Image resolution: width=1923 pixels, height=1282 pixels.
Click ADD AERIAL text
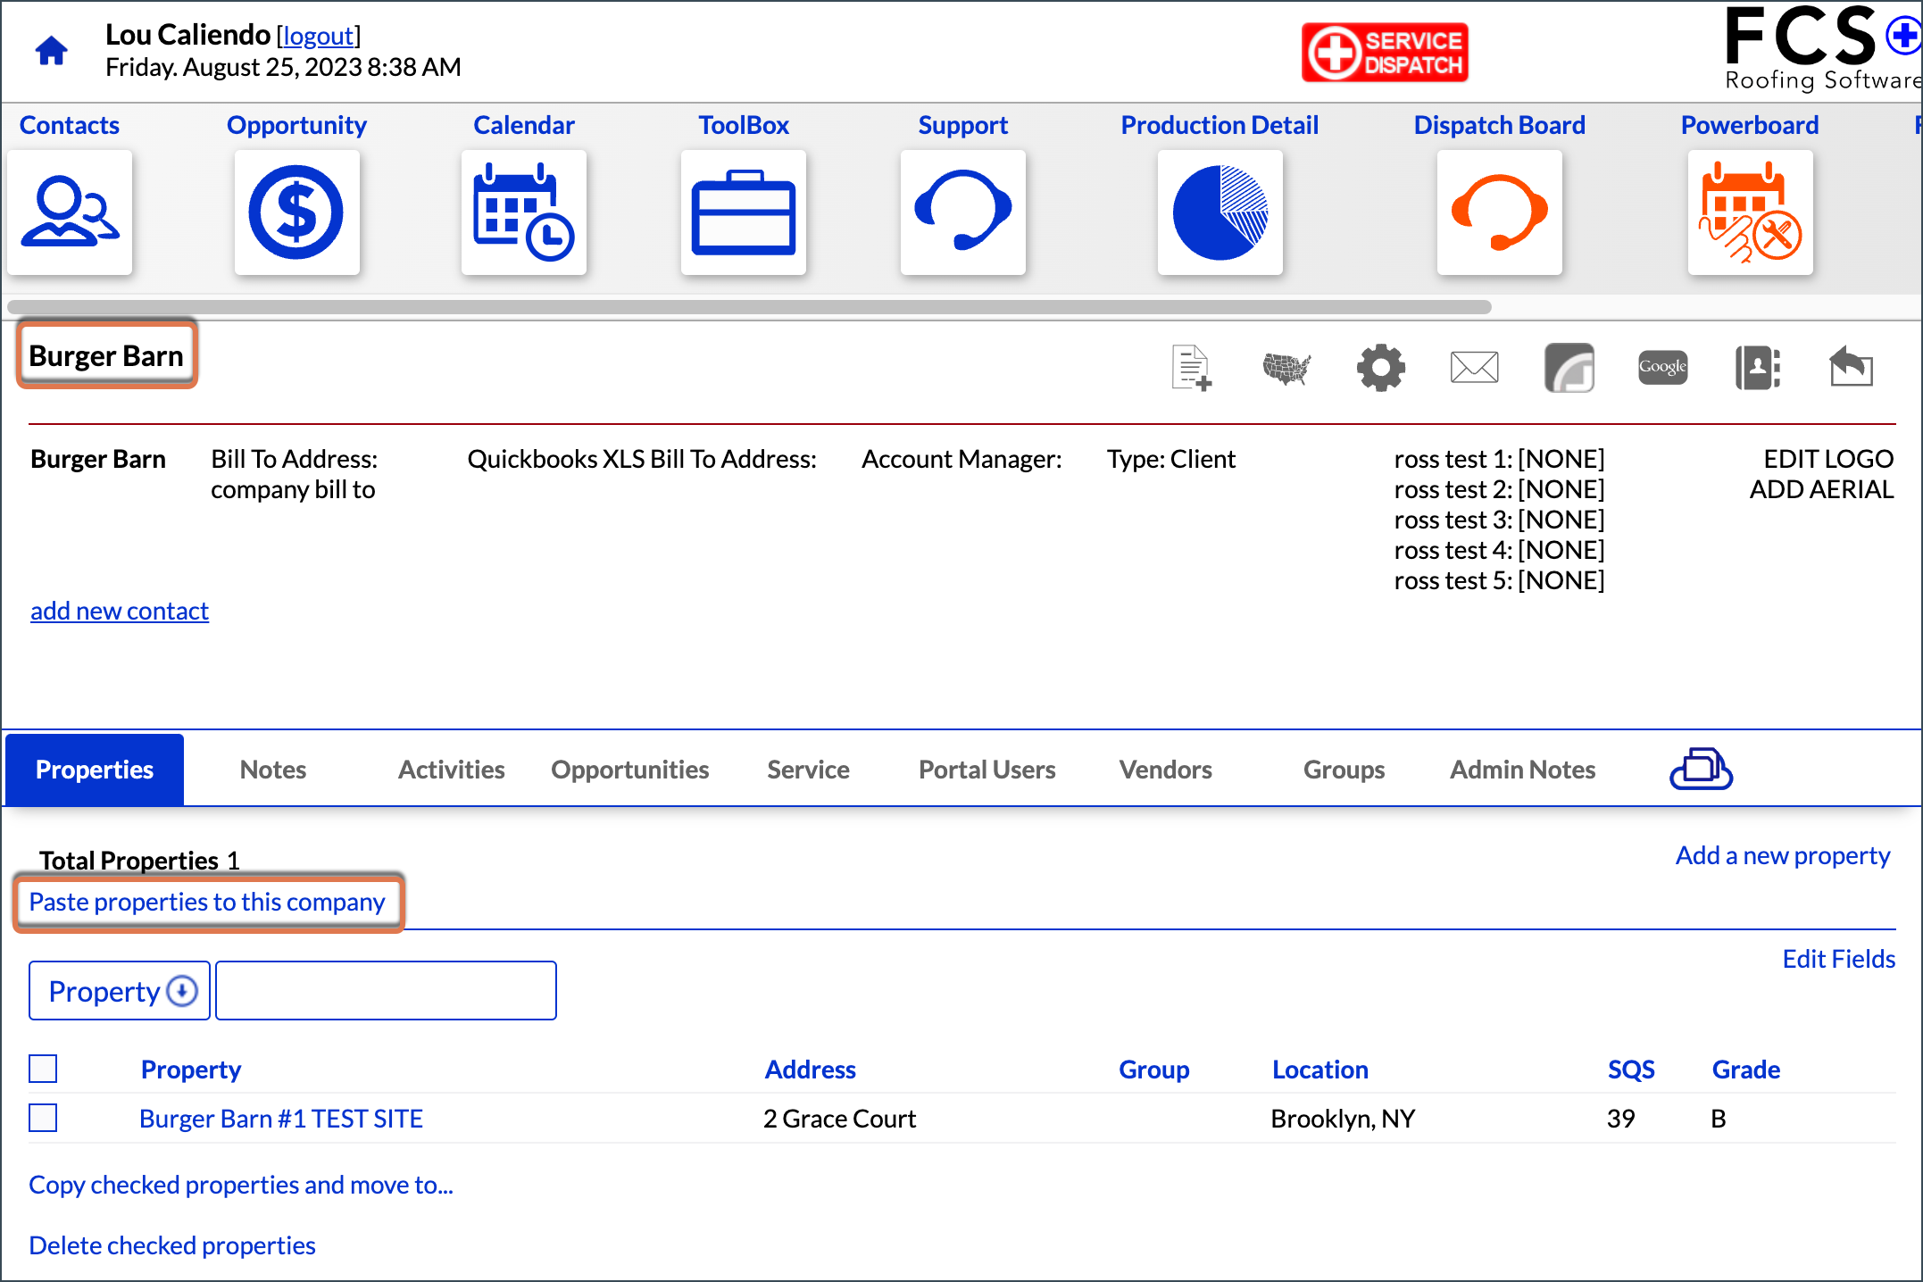click(x=1821, y=489)
